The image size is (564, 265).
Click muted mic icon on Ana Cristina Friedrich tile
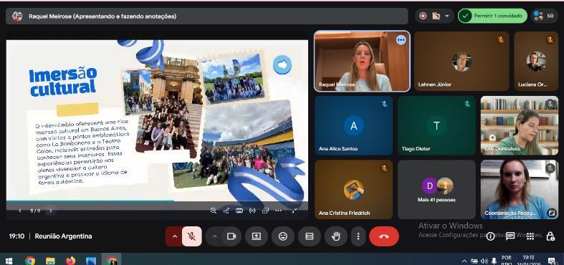coord(384,168)
